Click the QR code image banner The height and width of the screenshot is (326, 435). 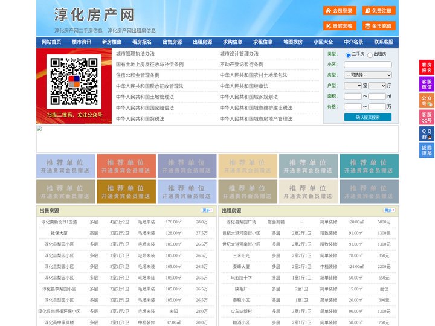[74, 86]
